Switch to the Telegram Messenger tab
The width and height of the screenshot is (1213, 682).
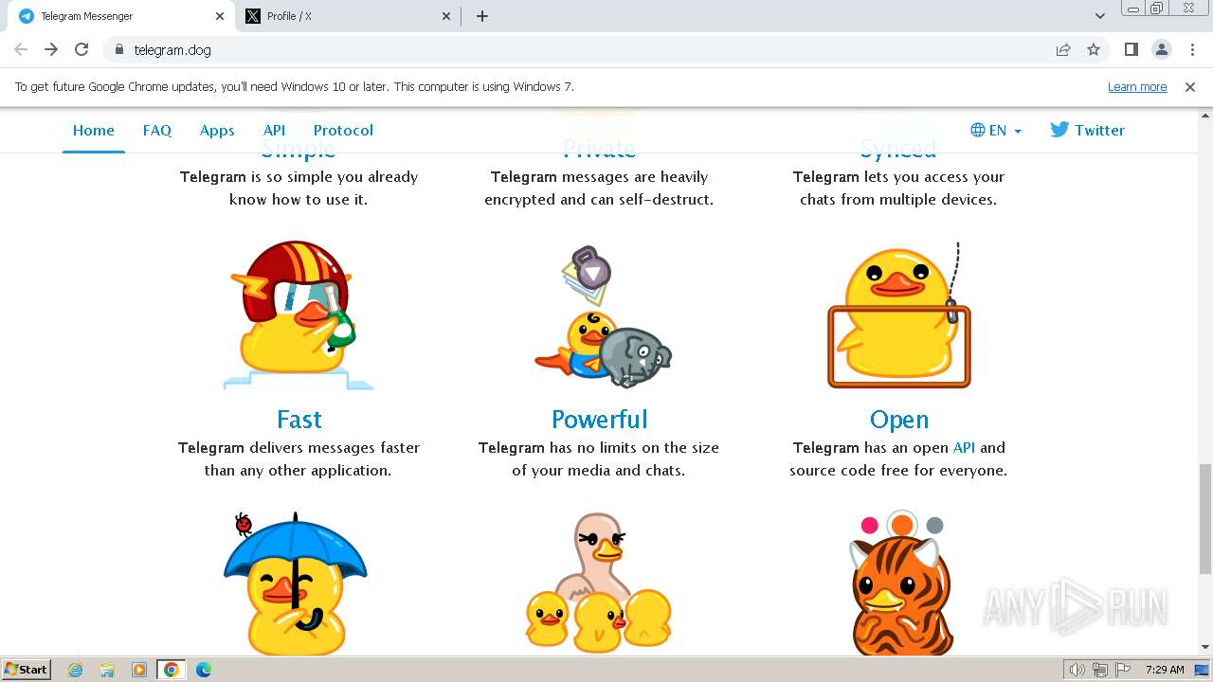119,16
